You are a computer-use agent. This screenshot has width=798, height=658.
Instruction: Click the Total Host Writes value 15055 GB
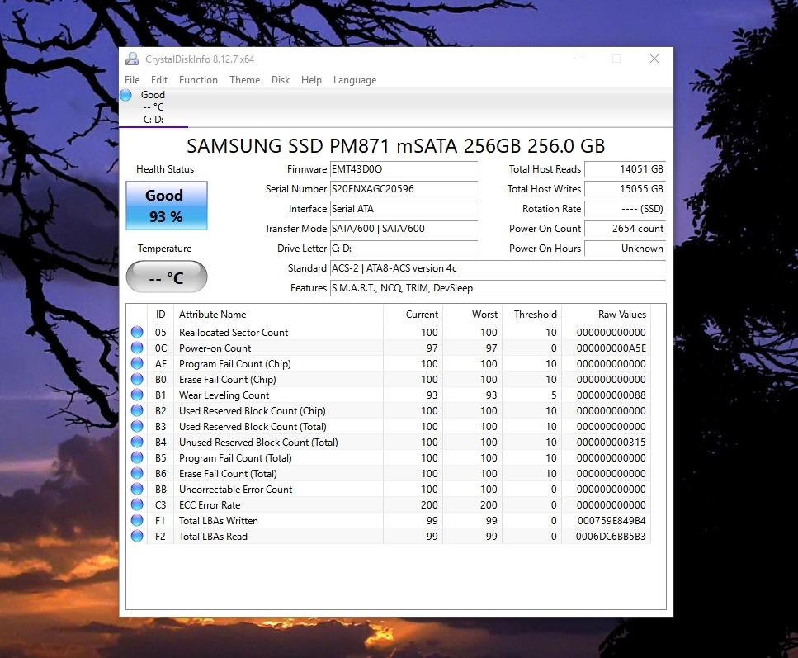(x=625, y=189)
